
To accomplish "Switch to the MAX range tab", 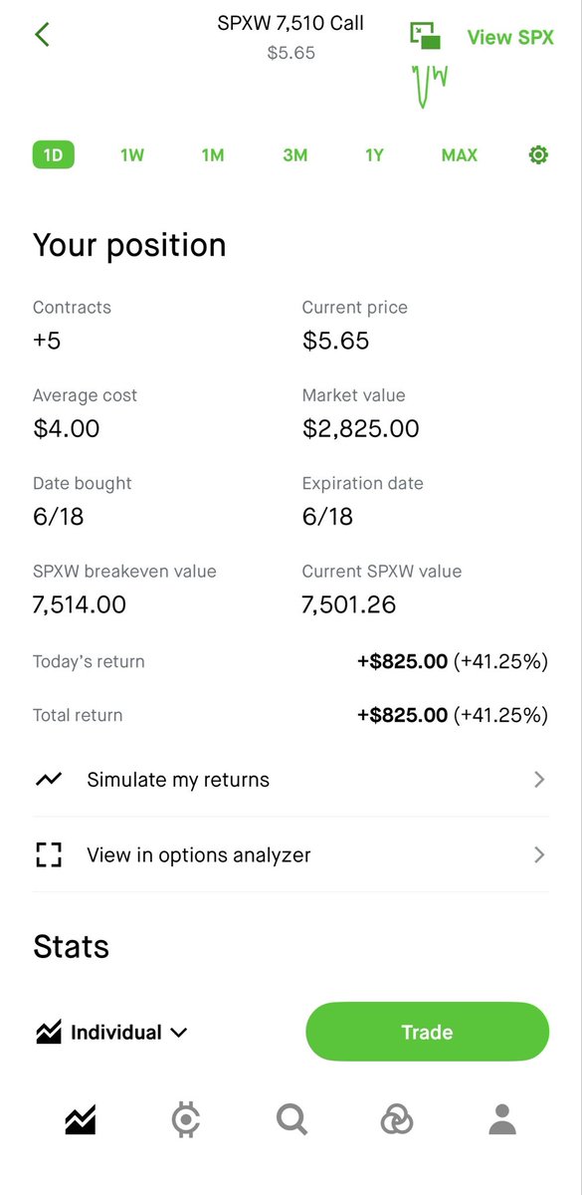I will click(x=460, y=154).
